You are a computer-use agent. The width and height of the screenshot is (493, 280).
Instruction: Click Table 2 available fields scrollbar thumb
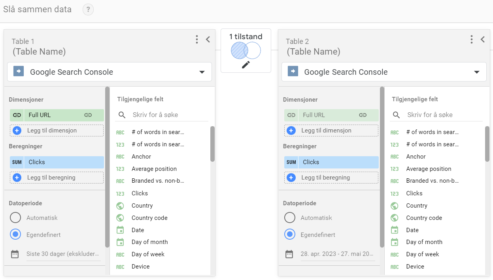coord(487,144)
